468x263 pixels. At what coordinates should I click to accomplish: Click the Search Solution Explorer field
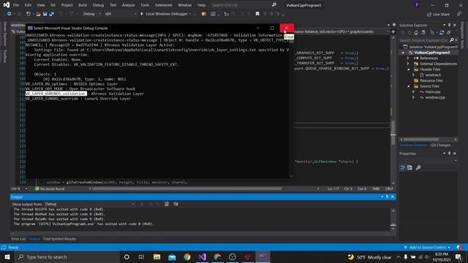click(x=424, y=40)
